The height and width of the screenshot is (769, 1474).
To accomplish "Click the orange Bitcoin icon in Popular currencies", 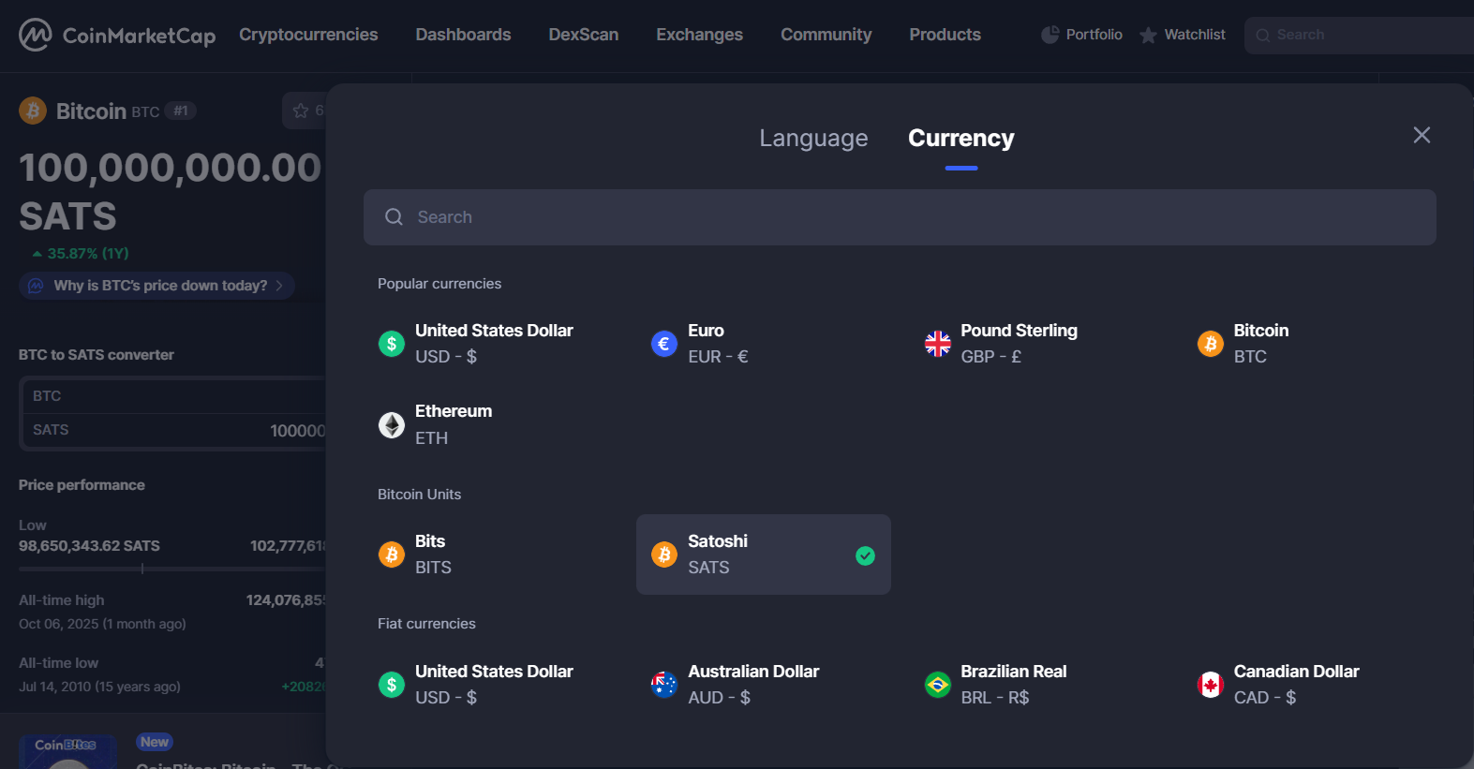I will click(x=1211, y=344).
